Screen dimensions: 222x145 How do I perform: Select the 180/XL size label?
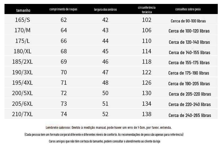22,51
